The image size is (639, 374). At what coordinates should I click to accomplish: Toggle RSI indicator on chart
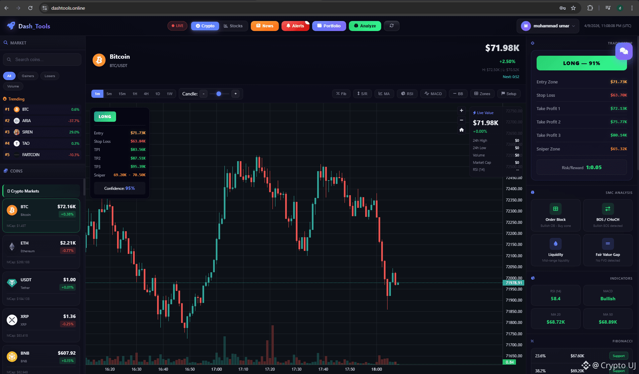point(407,94)
